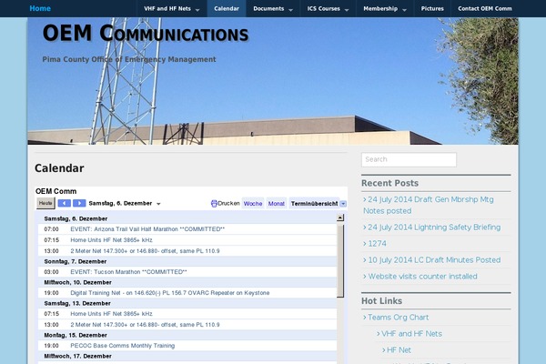
Task: Open 2 Meter Net event on 6. Dezember
Action: click(x=145, y=251)
